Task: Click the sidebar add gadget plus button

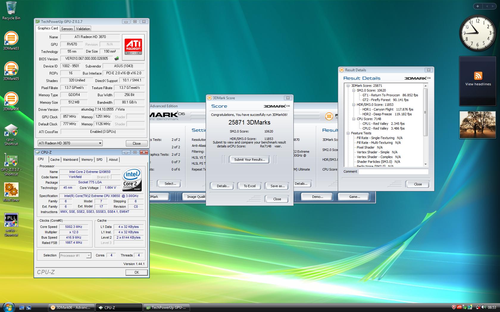Action: 477,6
